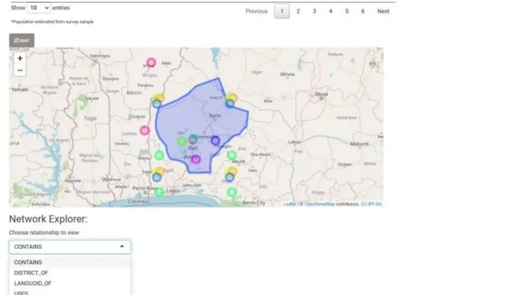Click the purple marker near Ibadan

click(196, 159)
